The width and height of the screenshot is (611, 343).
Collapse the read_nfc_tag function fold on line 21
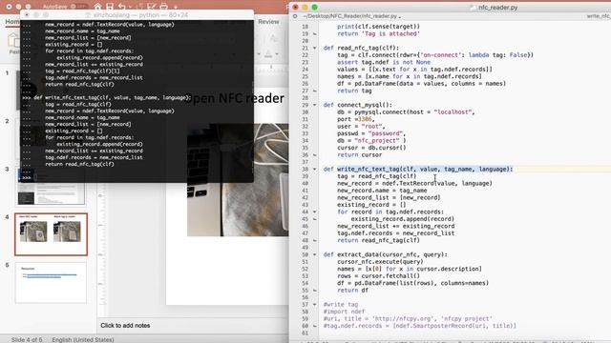315,48
